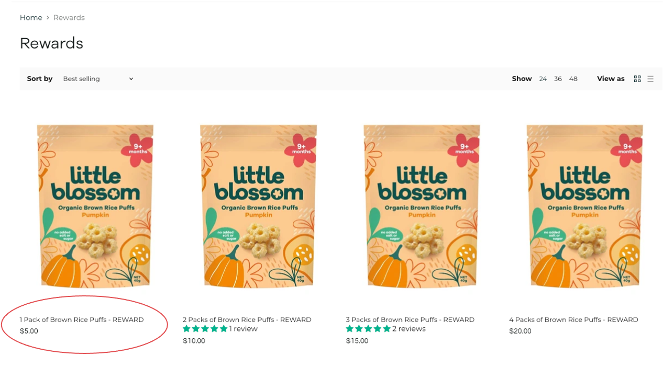
Task: Open the 2 reviews link
Action: coord(409,329)
